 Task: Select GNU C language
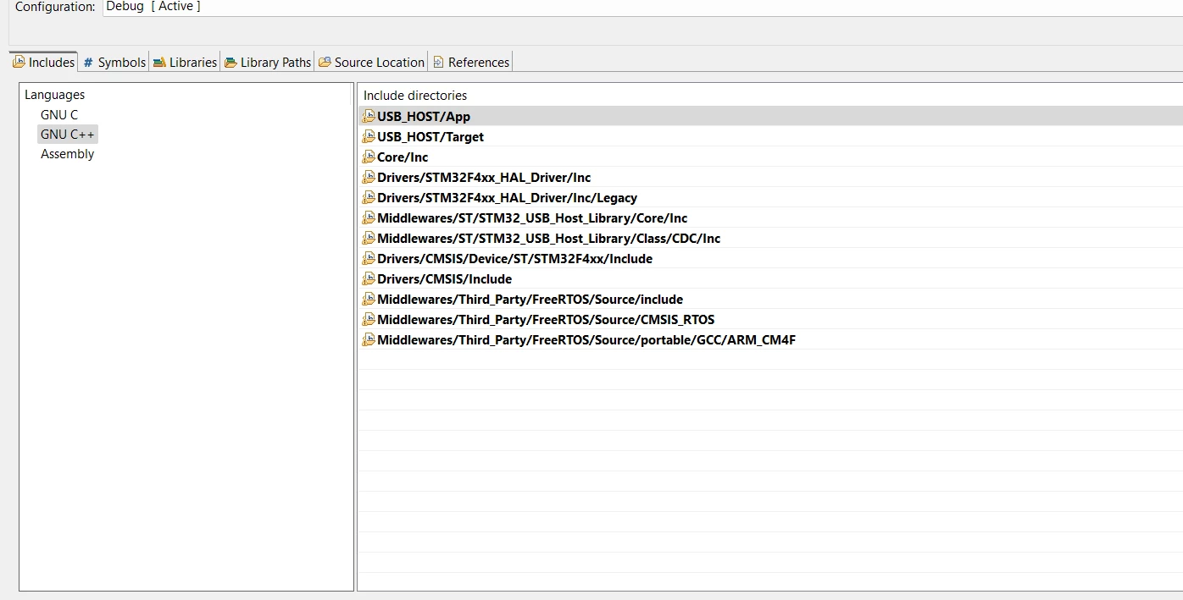point(59,114)
